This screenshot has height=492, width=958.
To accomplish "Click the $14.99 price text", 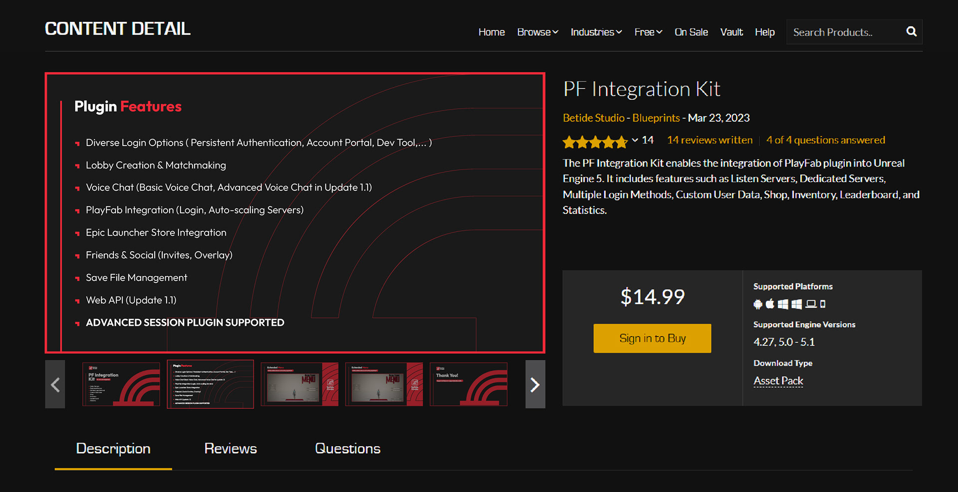I will 652,297.
